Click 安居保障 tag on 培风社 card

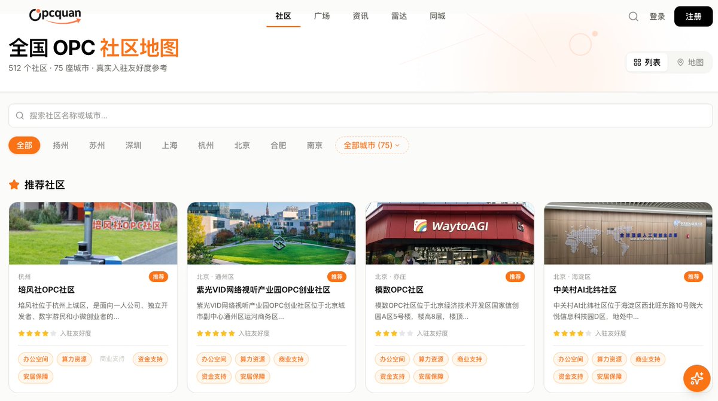[x=36, y=376]
